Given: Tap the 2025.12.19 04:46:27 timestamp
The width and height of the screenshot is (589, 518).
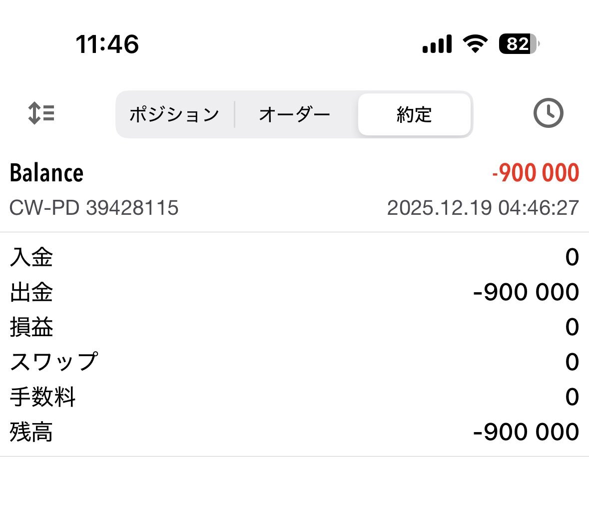Looking at the screenshot, I should coord(483,208).
